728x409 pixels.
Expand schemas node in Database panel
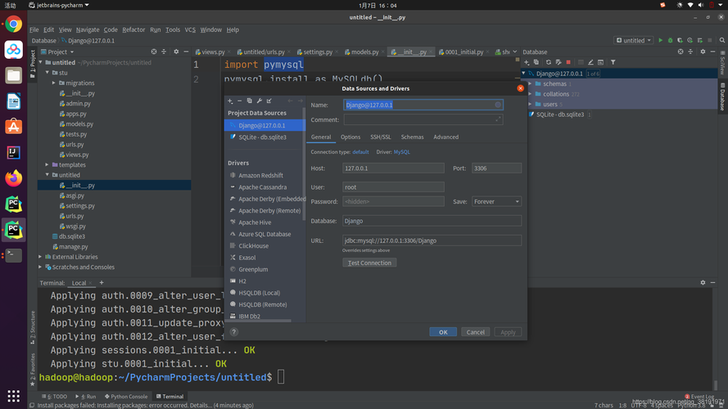(530, 84)
